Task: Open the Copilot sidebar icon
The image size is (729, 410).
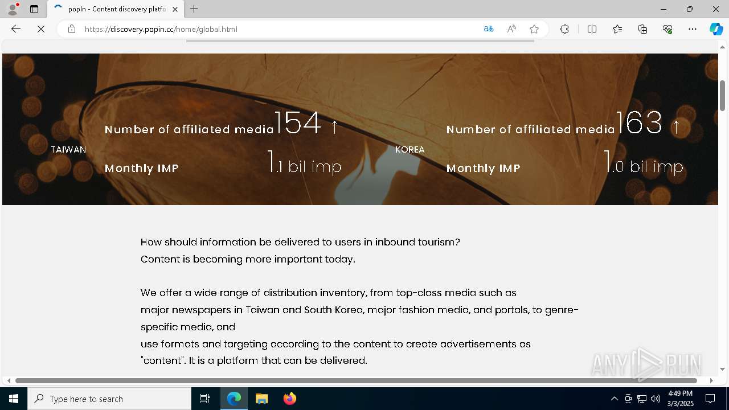Action: tap(716, 29)
